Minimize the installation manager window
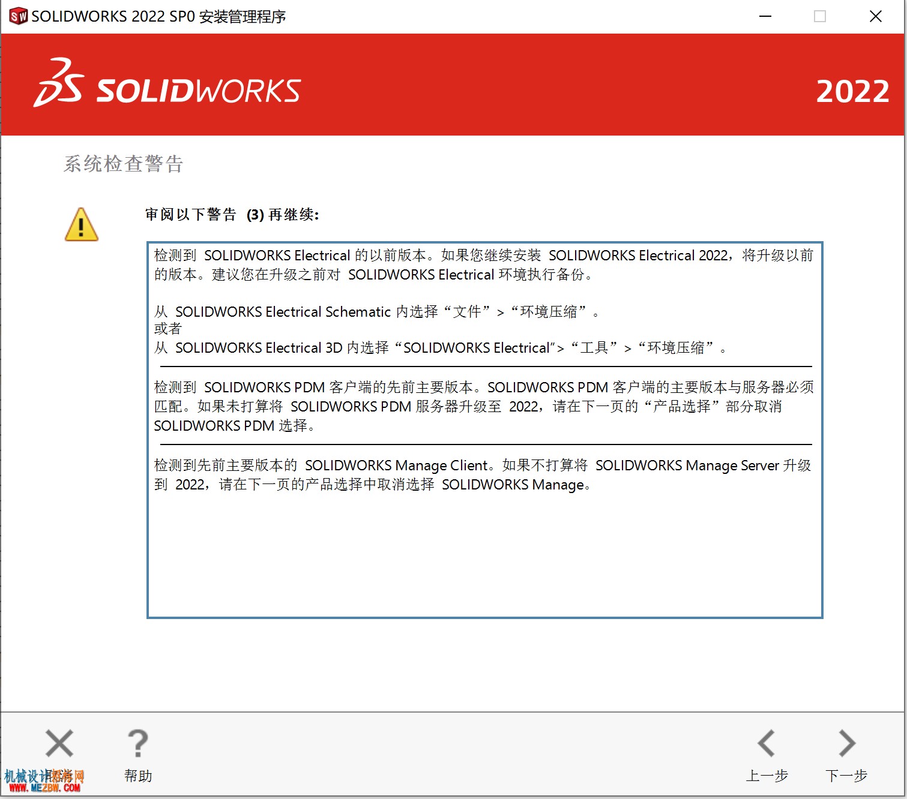 pyautogui.click(x=765, y=16)
